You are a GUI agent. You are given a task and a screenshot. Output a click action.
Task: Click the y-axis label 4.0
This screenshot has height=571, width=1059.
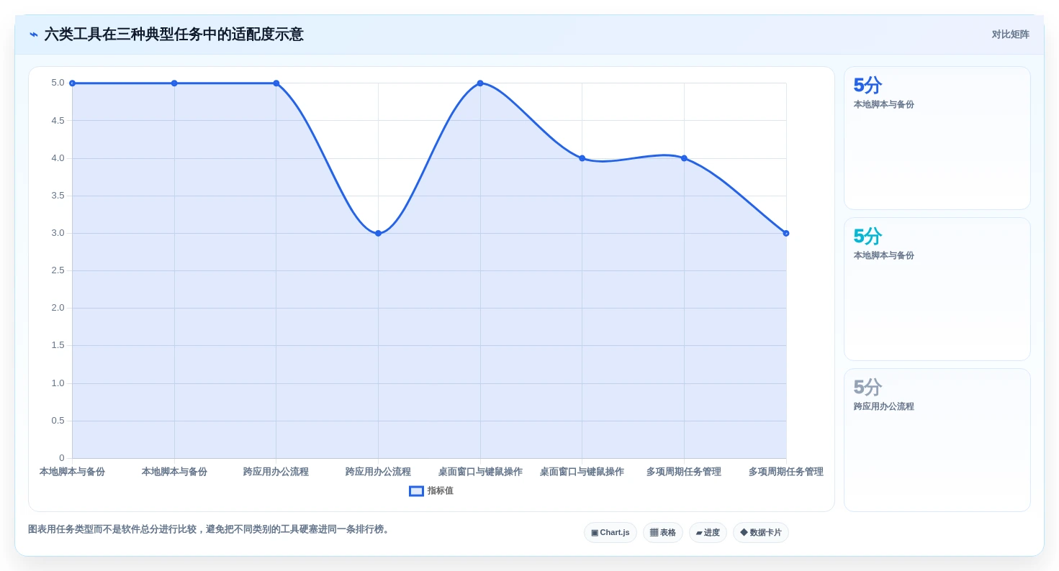coord(58,158)
